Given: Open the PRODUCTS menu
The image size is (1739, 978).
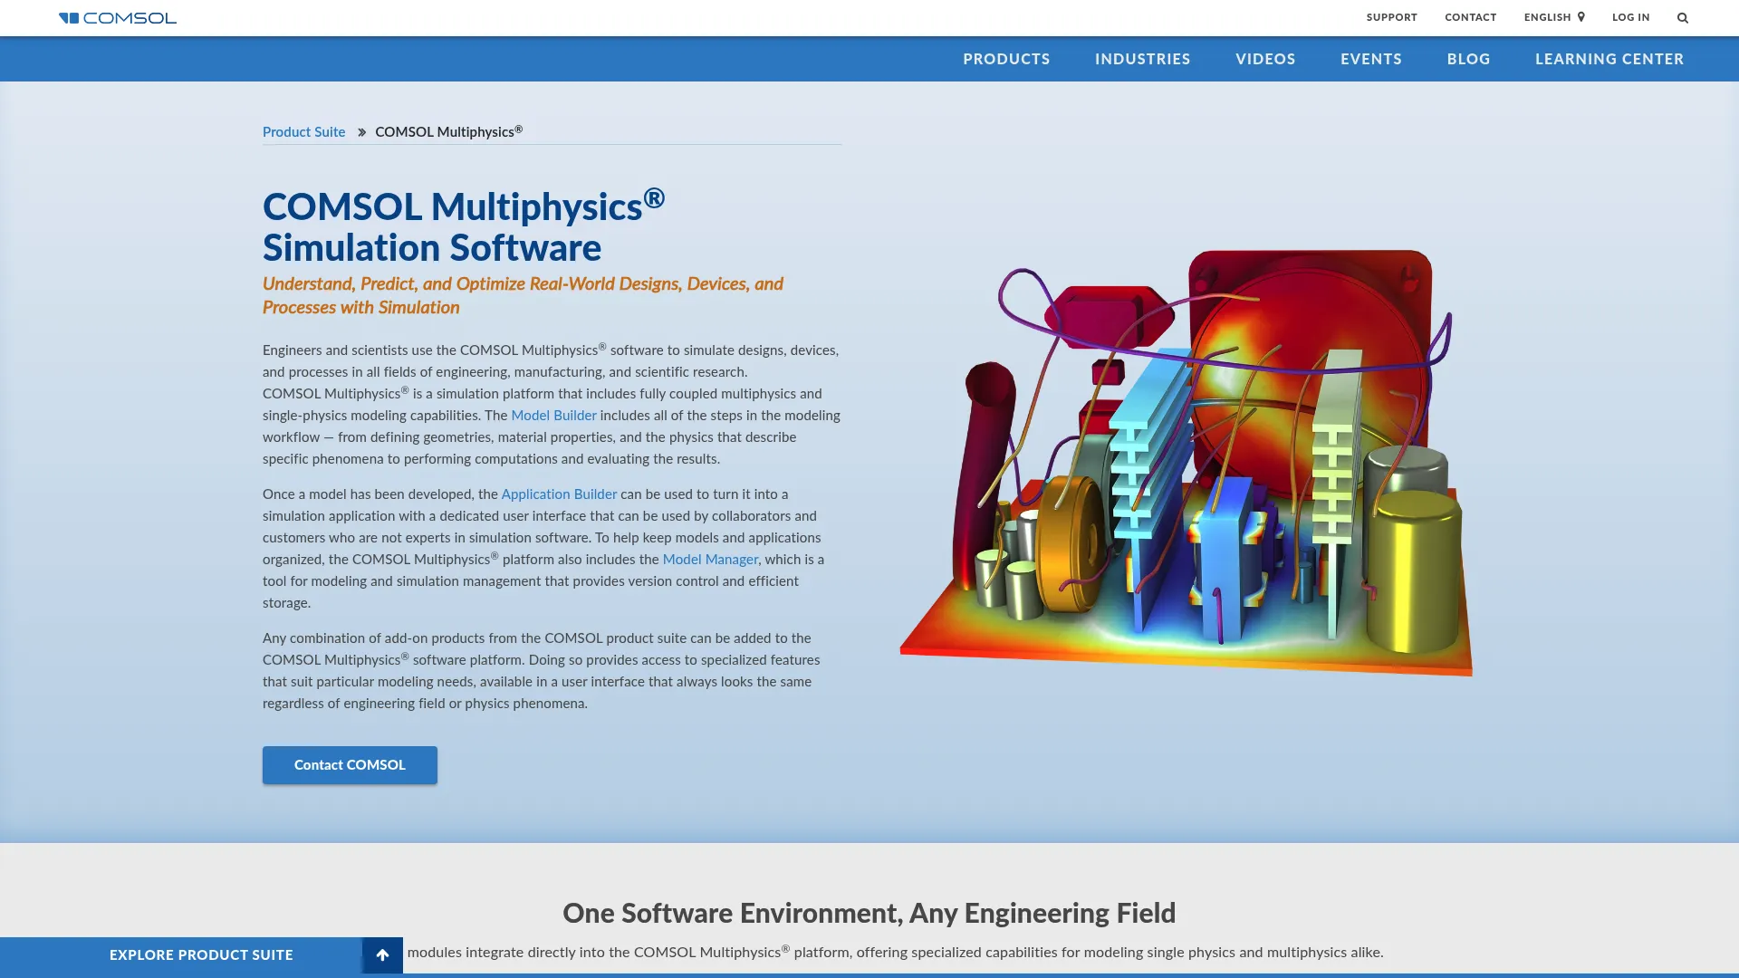Looking at the screenshot, I should 1006,59.
